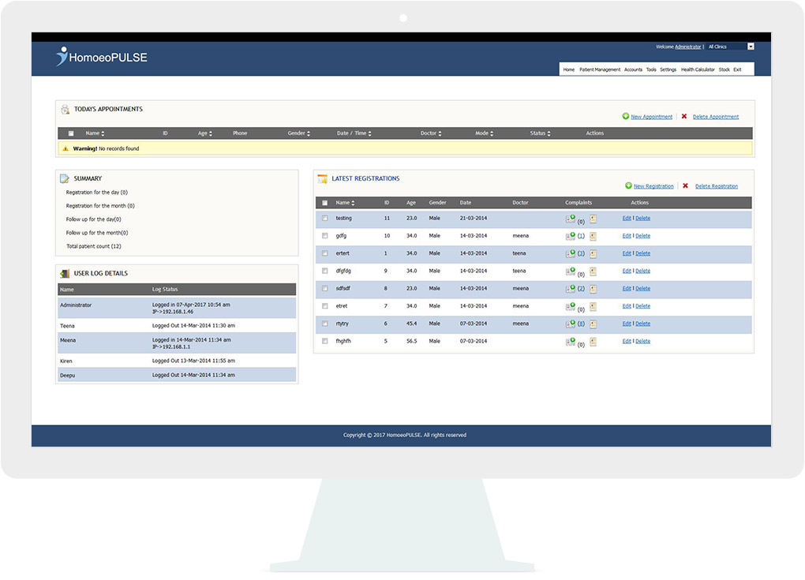Open the notes icon for patient gdfg
805x580 pixels.
[593, 236]
